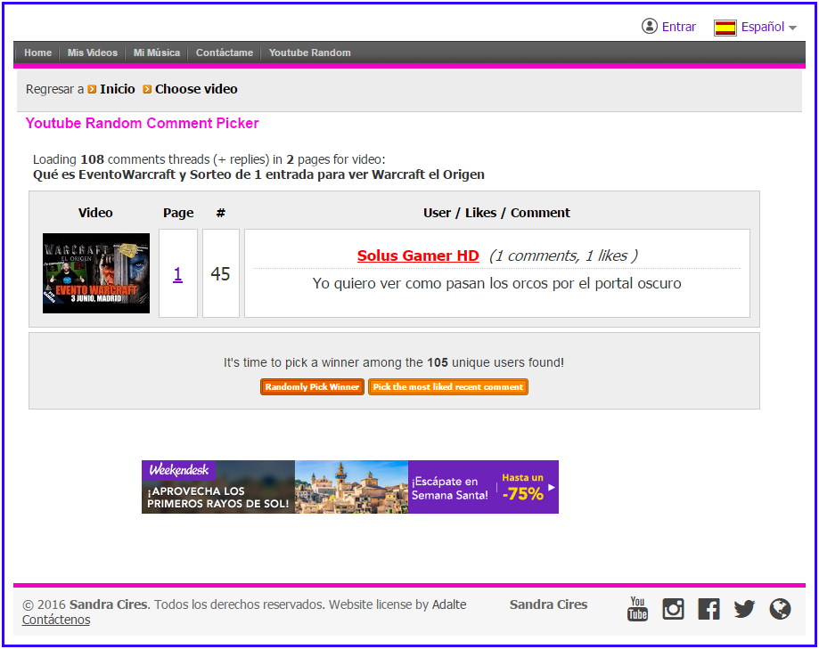Click the Page column header

(x=178, y=213)
